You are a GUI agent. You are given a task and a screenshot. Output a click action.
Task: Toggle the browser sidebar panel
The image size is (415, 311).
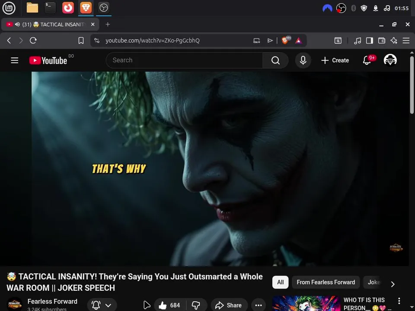[x=370, y=41]
